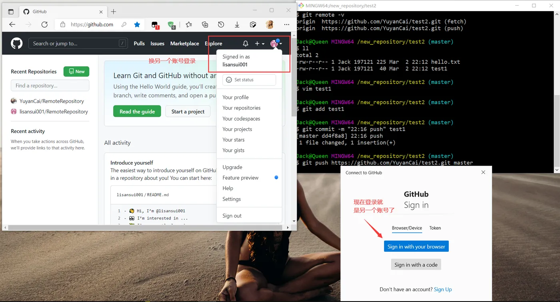The image size is (560, 302).
Task: Click Start a project button
Action: [188, 111]
